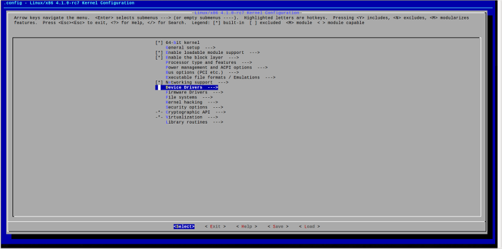Click Enable the block layer label
This screenshot has height=249, width=502.
[x=195, y=58]
